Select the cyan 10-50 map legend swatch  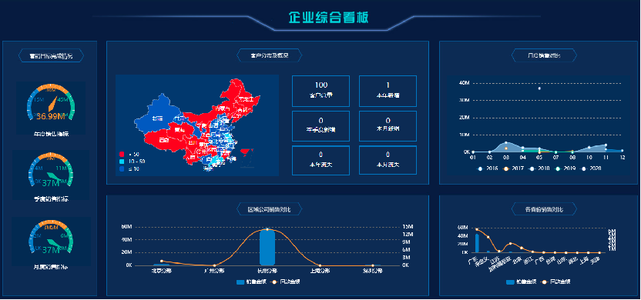point(122,162)
